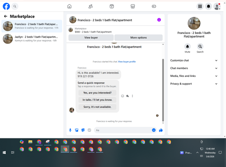Expand the Customize chat section
The height and width of the screenshot is (167, 226).
coord(194,60)
